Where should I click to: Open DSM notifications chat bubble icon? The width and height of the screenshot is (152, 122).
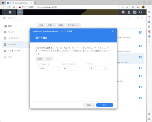(123, 12)
